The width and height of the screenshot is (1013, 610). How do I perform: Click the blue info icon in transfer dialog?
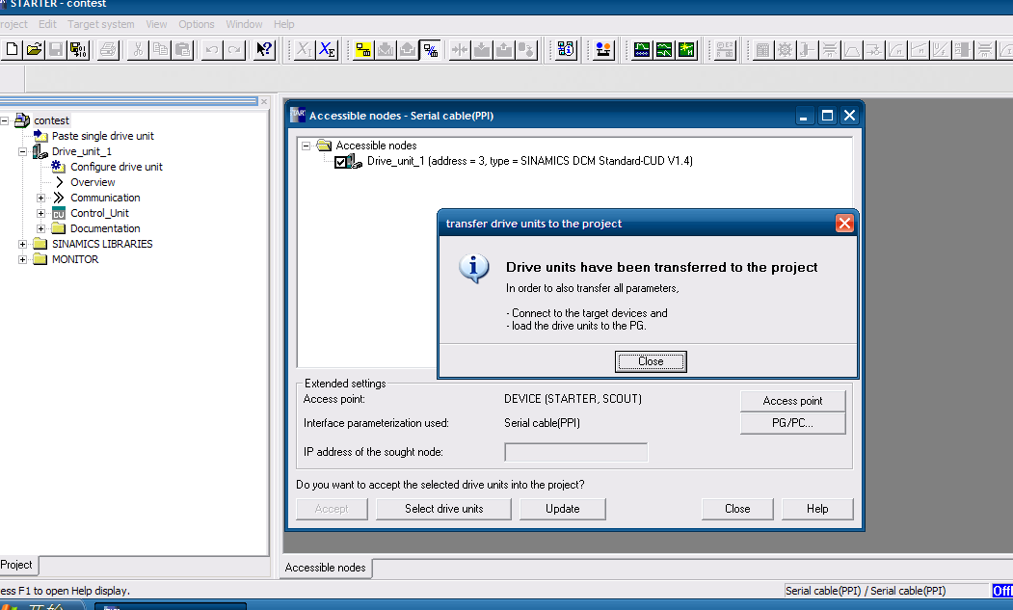474,268
